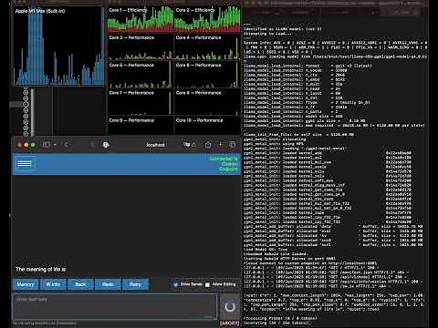Select the Core 7 – Performance graph
This screenshot has width=438, height=328.
point(141,102)
